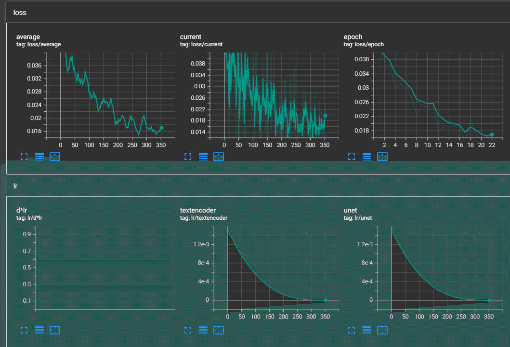Image resolution: width=510 pixels, height=347 pixels.
Task: Fit domain to data on loss/current chart
Action: click(x=219, y=157)
